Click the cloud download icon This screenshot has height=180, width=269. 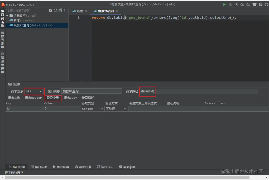[248, 4]
